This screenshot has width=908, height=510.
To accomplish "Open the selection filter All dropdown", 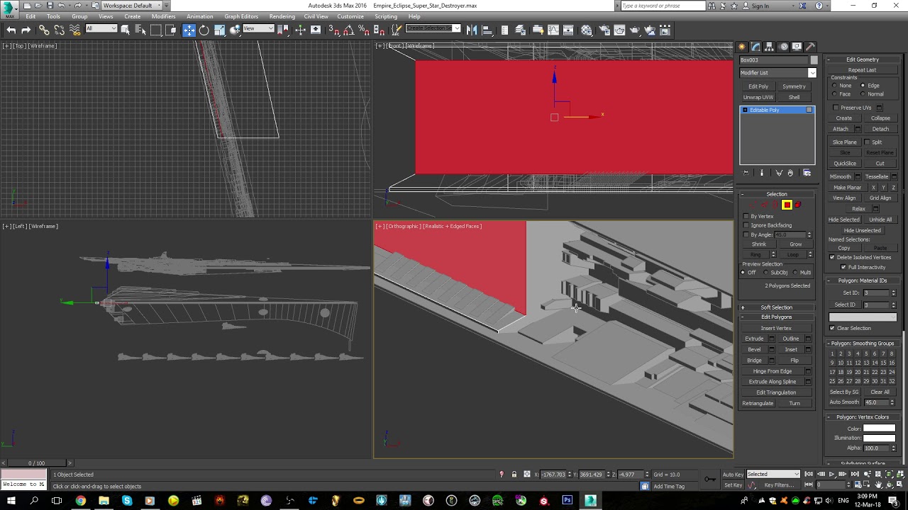I will [101, 28].
